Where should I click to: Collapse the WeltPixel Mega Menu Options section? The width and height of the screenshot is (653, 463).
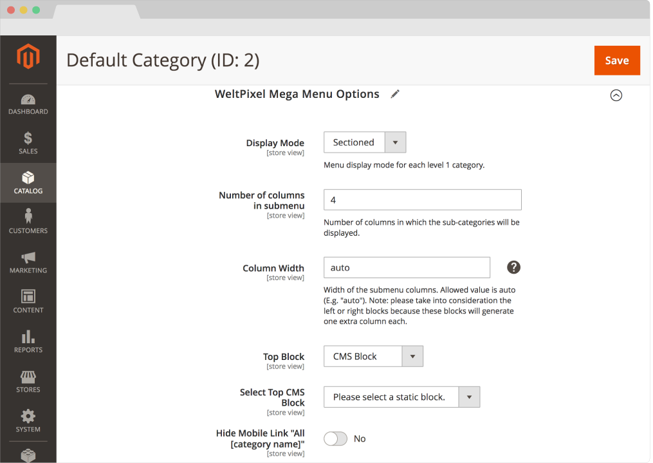616,95
